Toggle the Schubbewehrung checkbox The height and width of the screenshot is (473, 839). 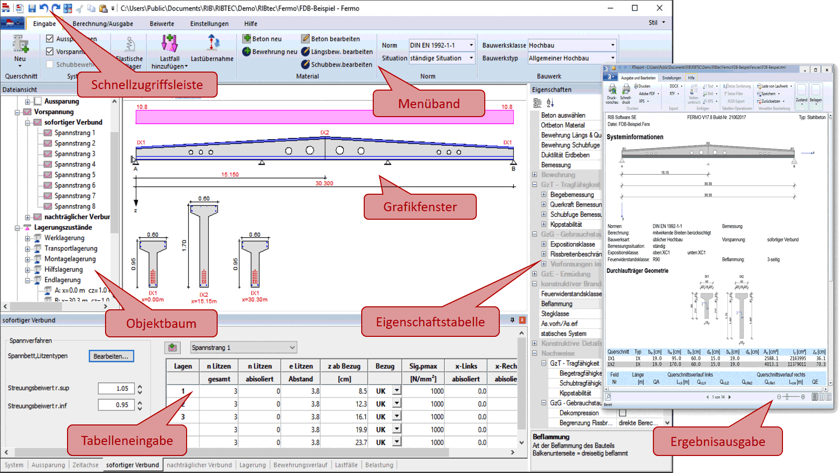[50, 64]
